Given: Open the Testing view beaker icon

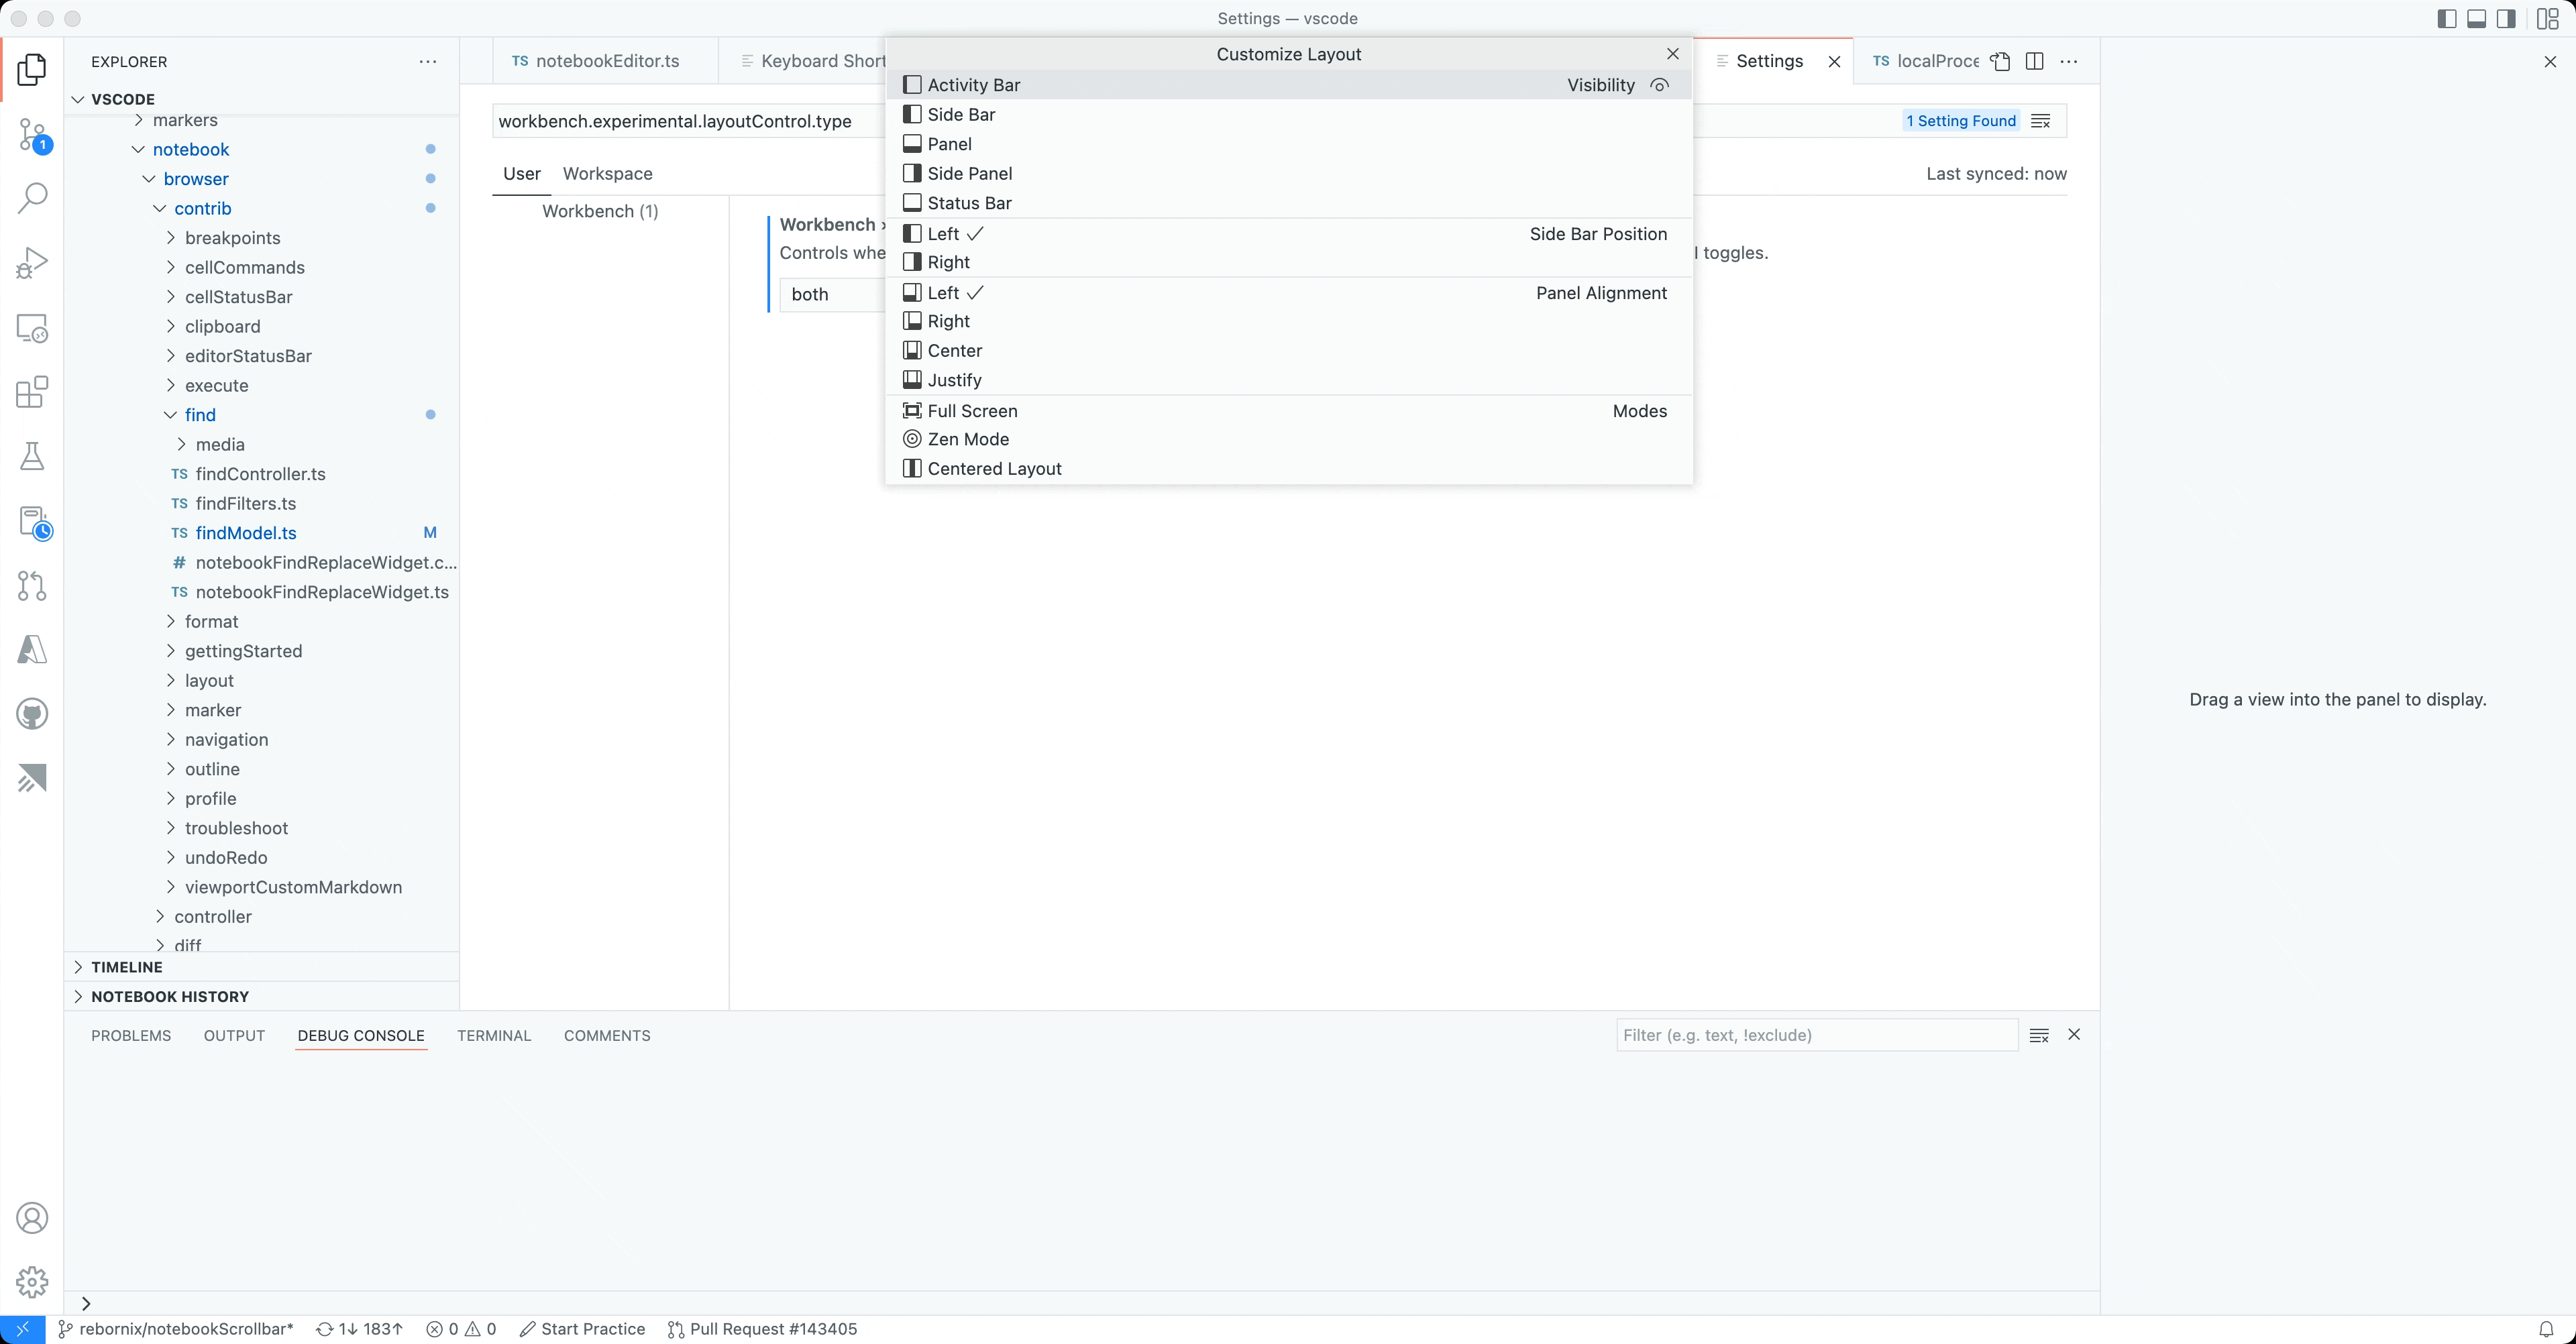Looking at the screenshot, I should pos(31,457).
